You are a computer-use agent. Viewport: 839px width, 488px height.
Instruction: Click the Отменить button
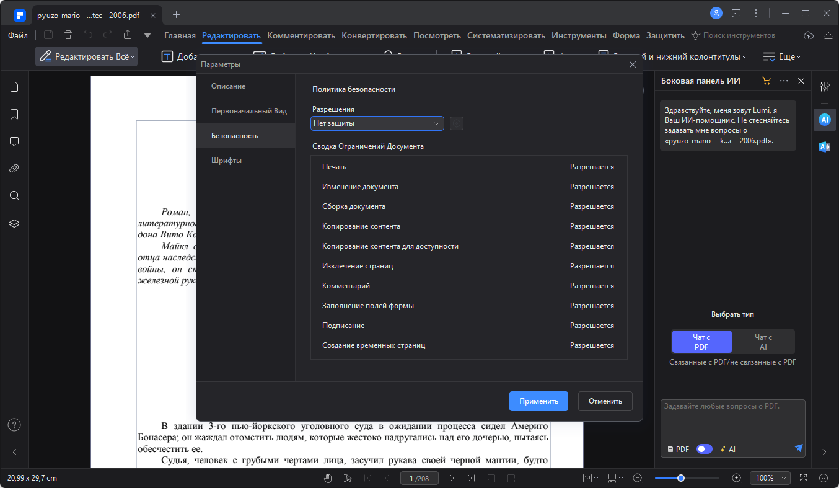point(605,401)
